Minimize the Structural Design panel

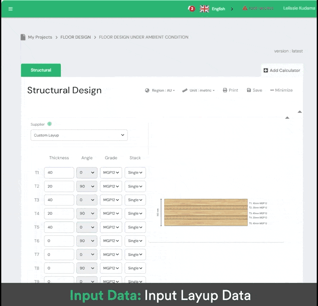282,90
